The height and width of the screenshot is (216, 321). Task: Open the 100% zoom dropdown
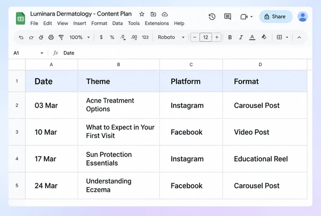[79, 37]
